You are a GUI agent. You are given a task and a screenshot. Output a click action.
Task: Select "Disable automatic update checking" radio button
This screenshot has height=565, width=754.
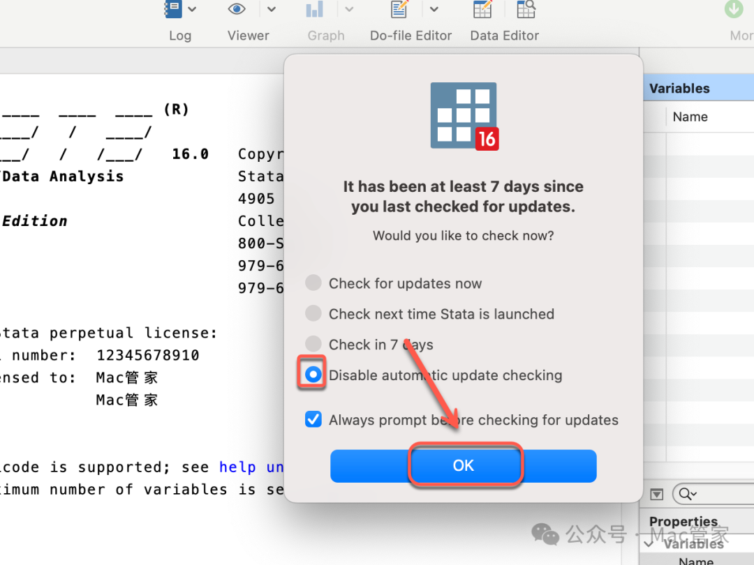(313, 375)
